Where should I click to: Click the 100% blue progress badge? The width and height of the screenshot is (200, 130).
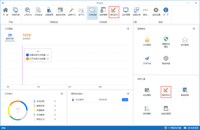pyautogui.click(x=125, y=100)
